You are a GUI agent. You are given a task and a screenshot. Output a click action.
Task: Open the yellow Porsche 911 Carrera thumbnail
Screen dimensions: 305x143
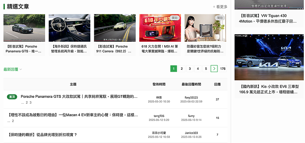pyautogui.click(x=115, y=28)
